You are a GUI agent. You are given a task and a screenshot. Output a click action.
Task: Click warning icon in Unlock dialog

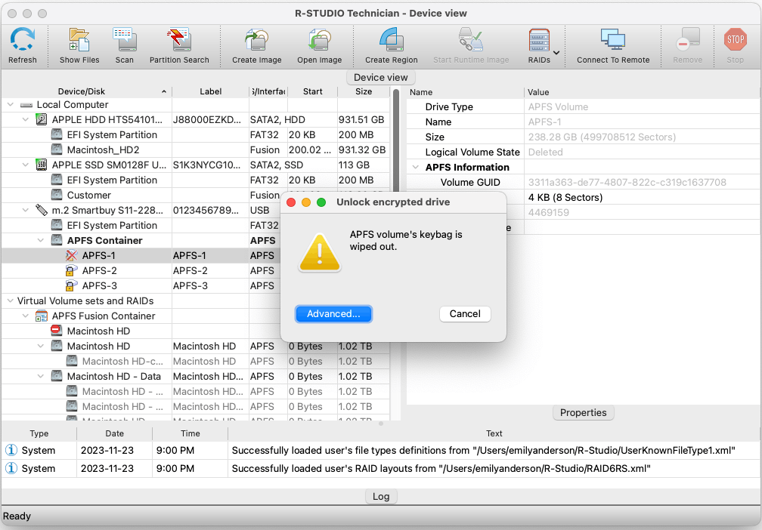tap(319, 252)
